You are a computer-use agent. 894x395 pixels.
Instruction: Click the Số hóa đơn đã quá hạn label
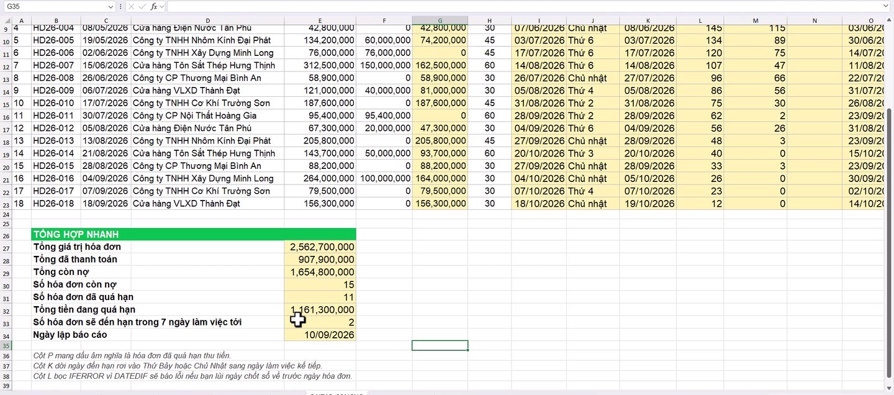click(83, 297)
